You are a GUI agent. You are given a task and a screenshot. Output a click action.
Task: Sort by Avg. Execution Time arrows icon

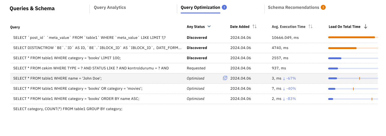[x=311, y=27]
